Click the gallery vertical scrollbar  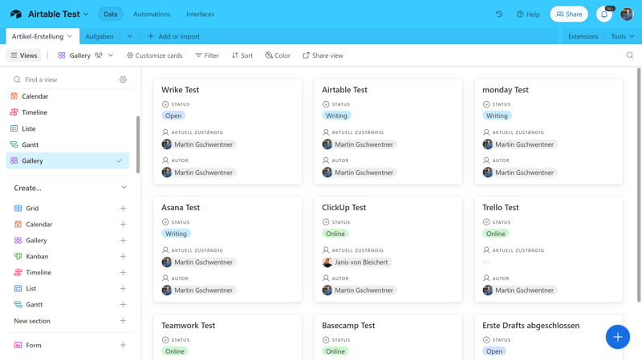(639, 185)
